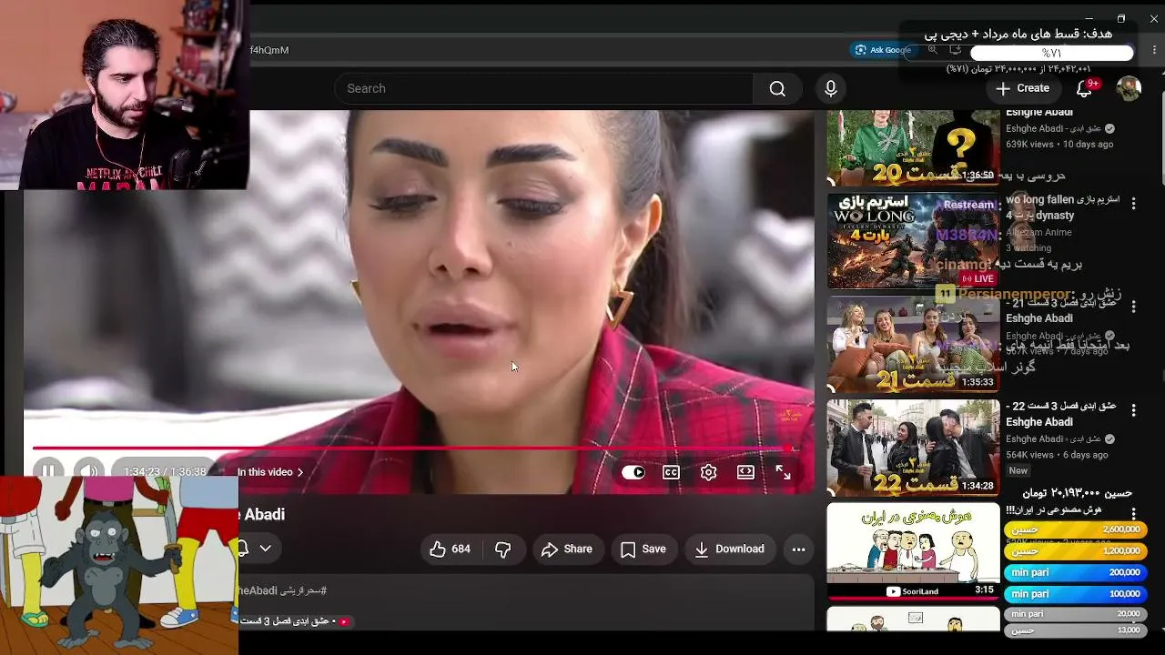
Task: Click the 3:15 duration badge
Action: [x=984, y=589]
